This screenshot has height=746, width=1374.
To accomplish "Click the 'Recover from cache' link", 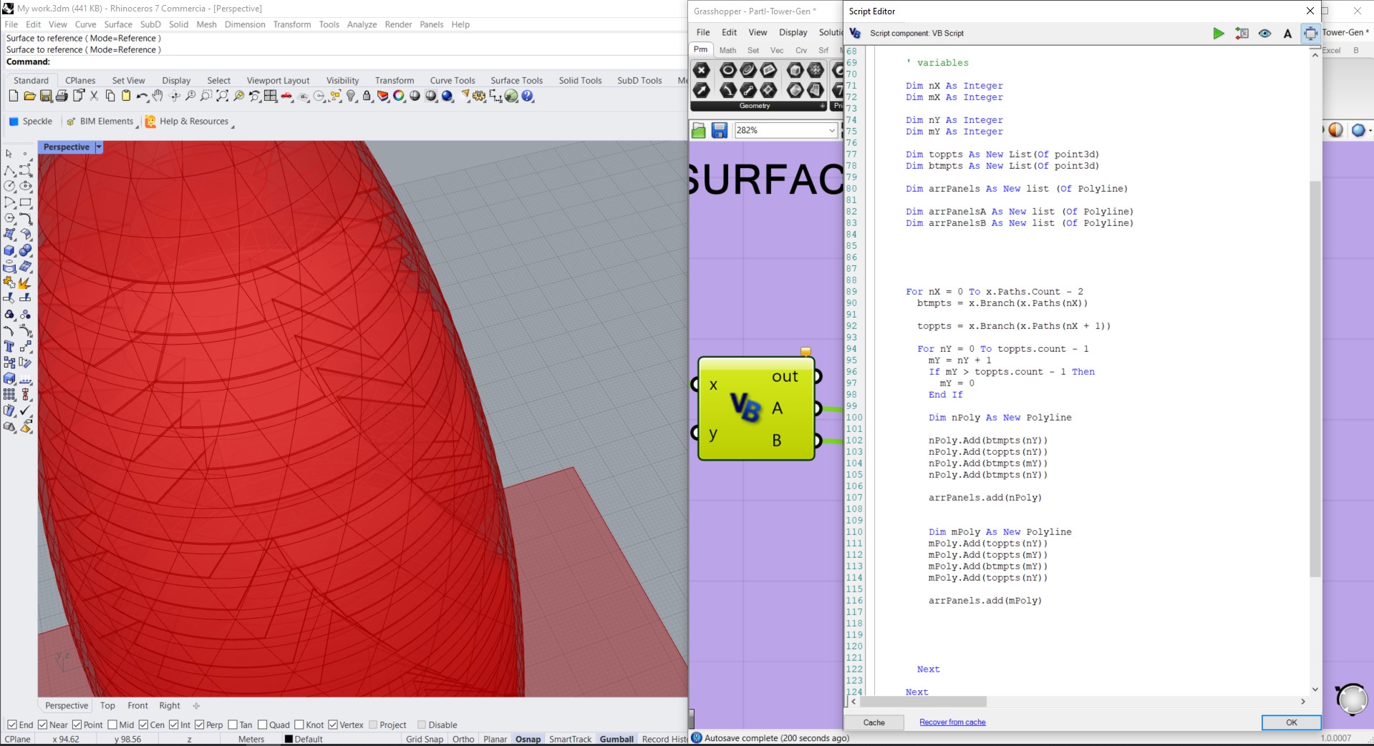I will 952,722.
